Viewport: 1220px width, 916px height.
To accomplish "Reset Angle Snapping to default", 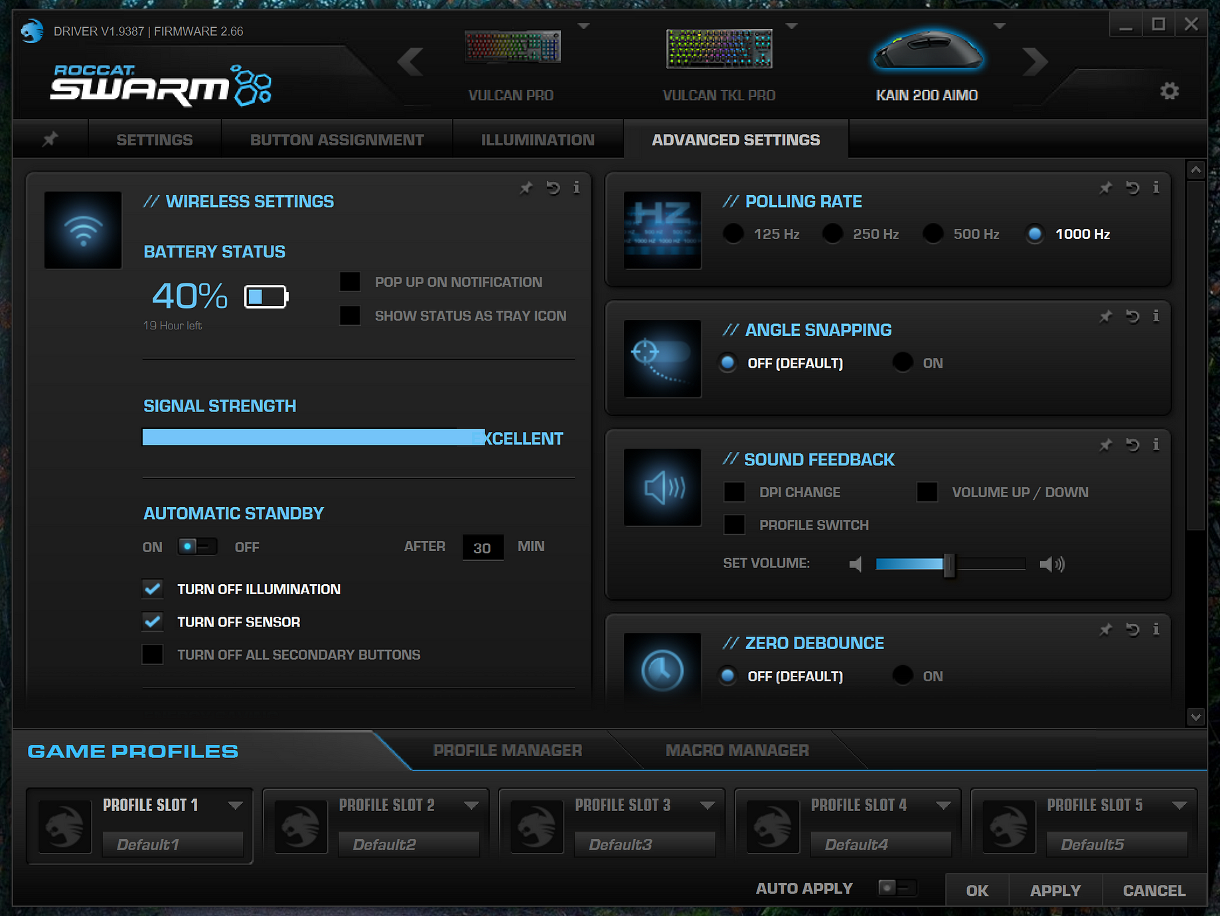I will 1132,317.
